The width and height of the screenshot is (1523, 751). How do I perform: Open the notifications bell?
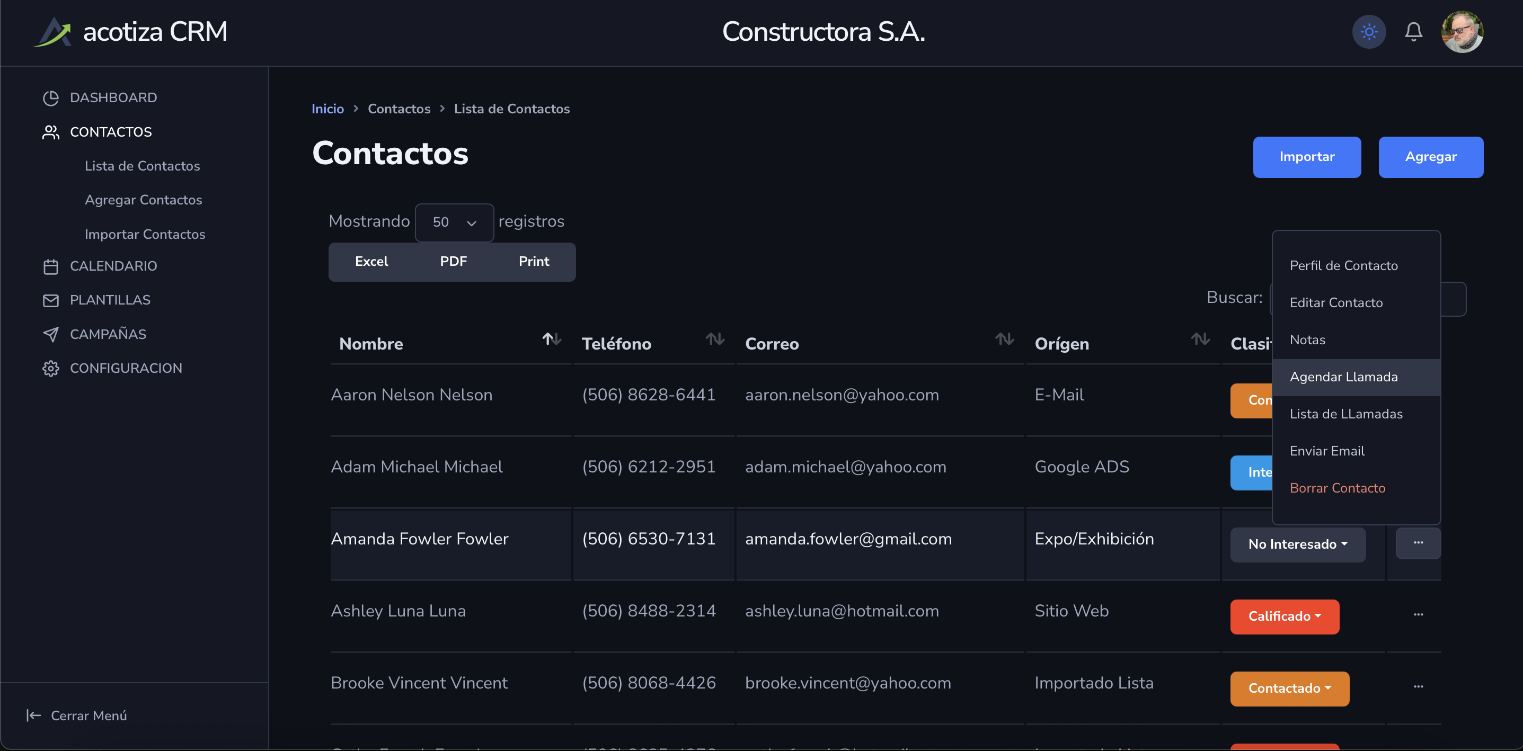[1413, 31]
